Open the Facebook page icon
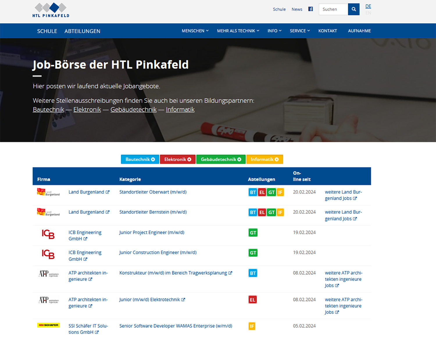436x339 pixels. pyautogui.click(x=310, y=9)
